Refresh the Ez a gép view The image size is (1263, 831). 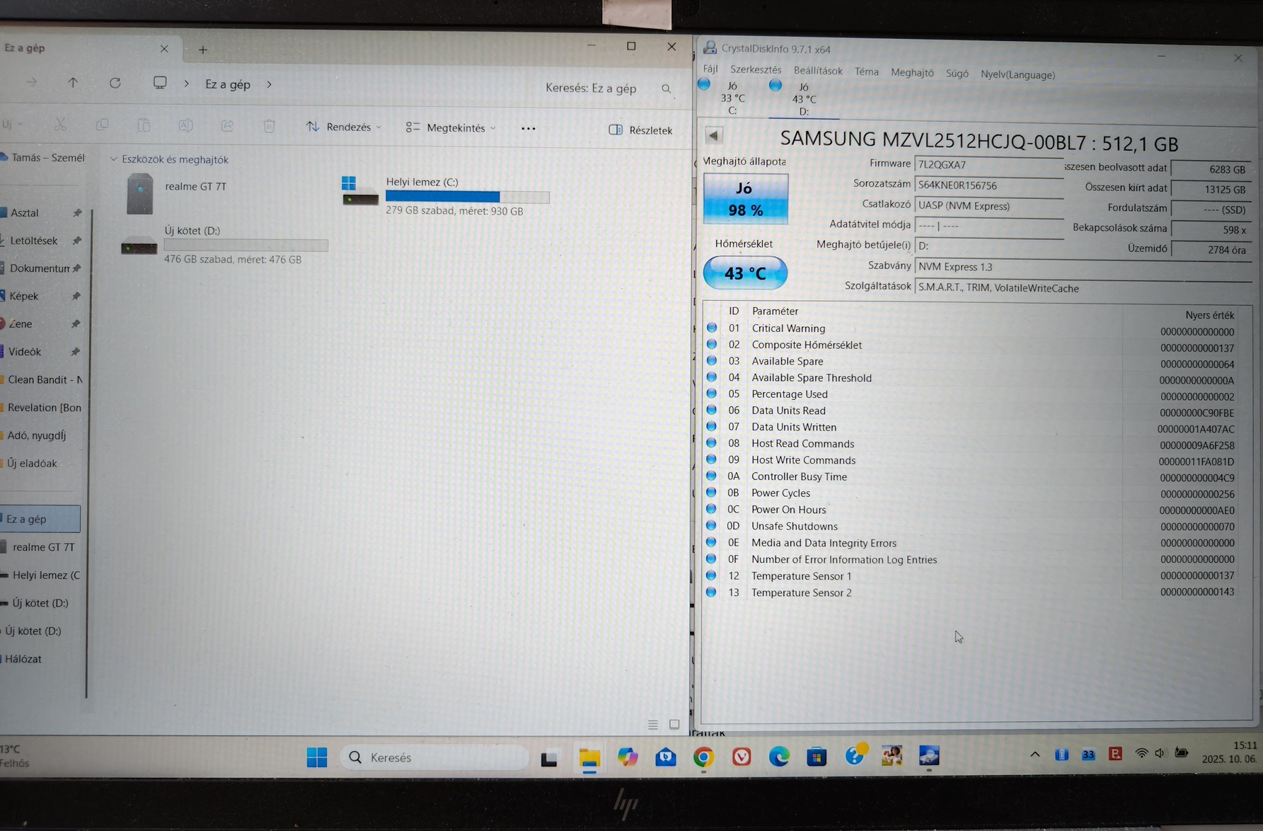(x=115, y=83)
